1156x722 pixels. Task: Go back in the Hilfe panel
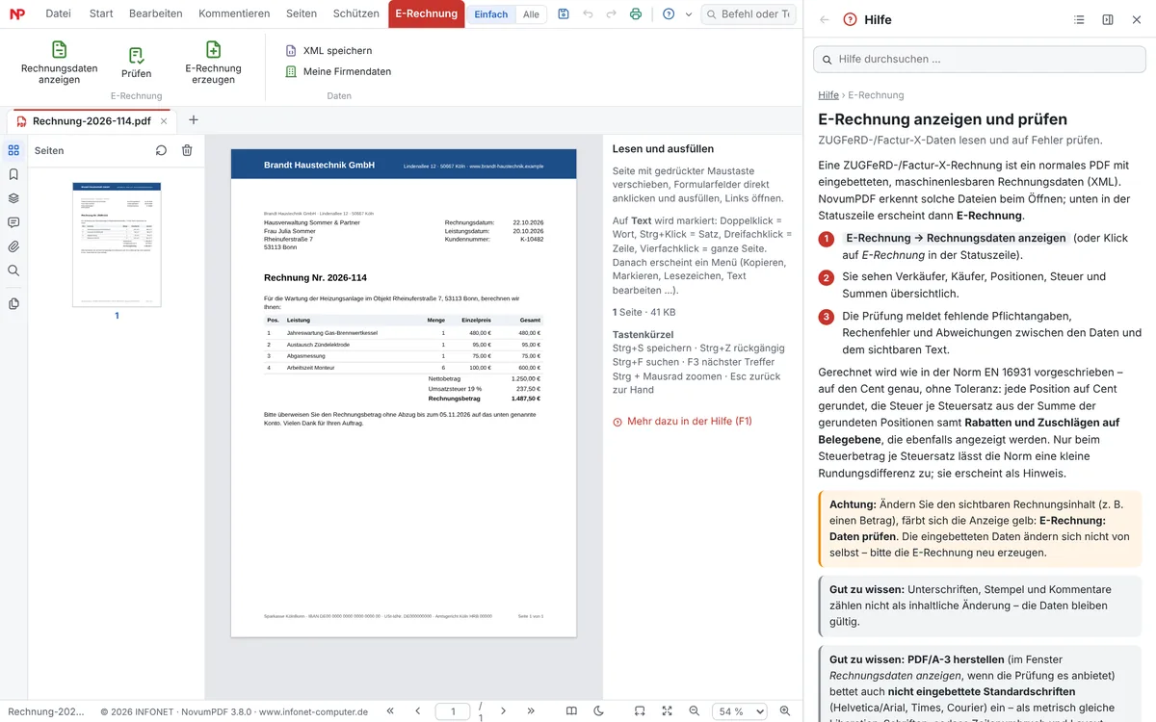click(824, 19)
